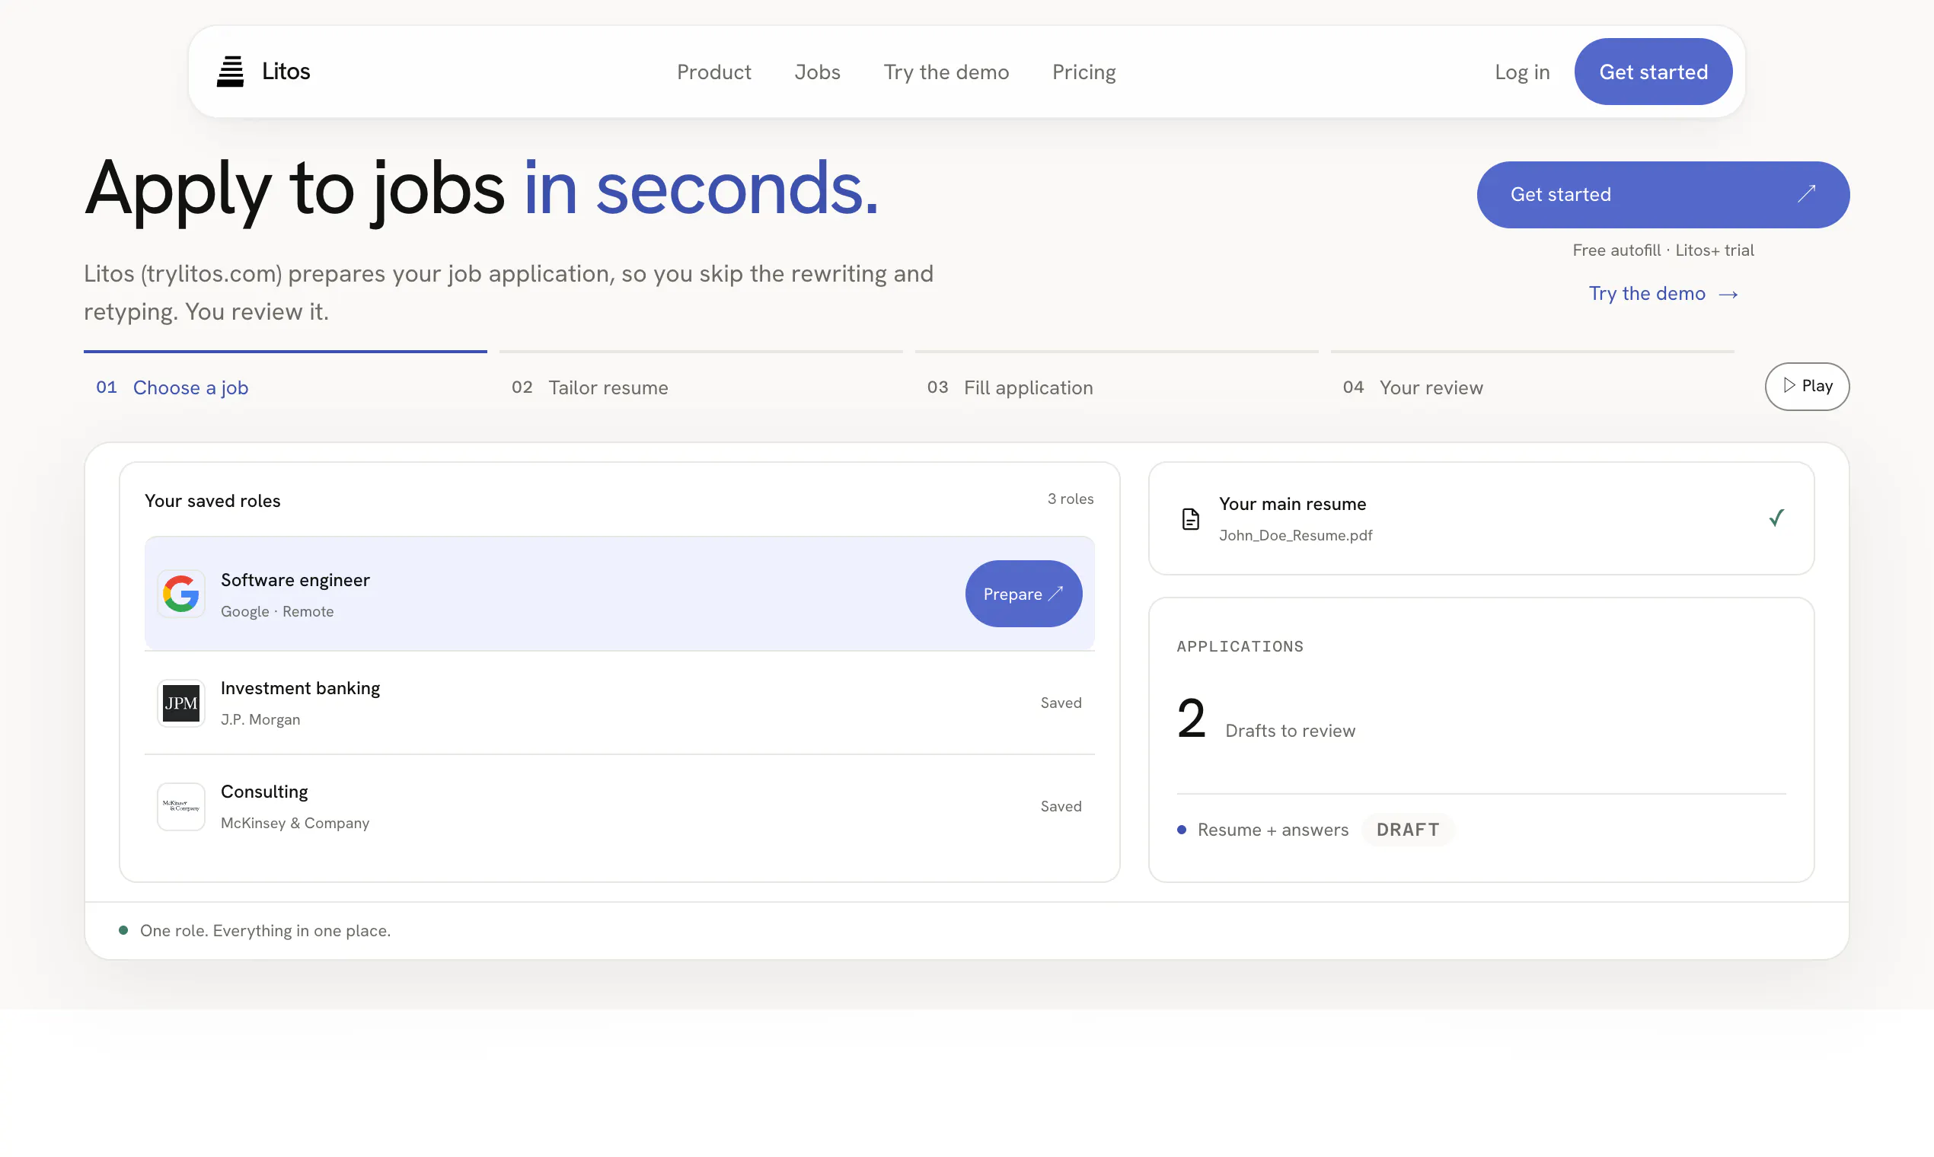This screenshot has height=1157, width=1934.
Task: Go to Jobs in navigation
Action: 817,72
